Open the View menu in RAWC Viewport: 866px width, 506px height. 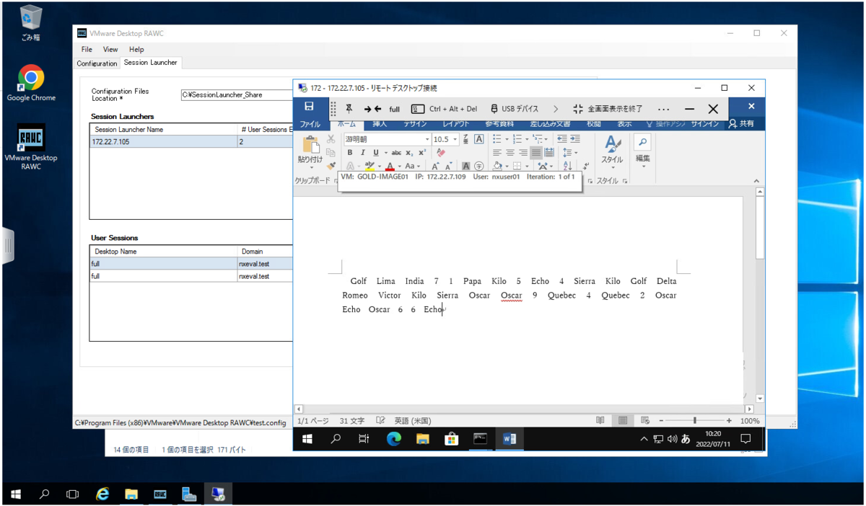point(110,50)
